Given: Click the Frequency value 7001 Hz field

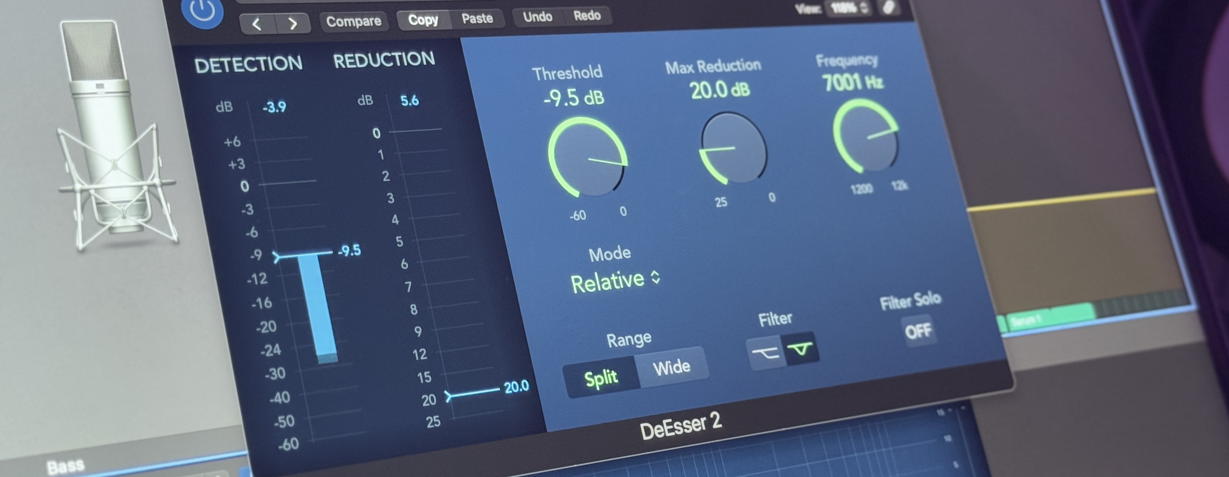Looking at the screenshot, I should pyautogui.click(x=853, y=83).
